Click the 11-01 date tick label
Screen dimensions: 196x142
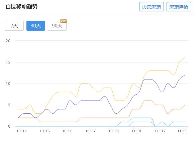pyautogui.click(x=136, y=131)
